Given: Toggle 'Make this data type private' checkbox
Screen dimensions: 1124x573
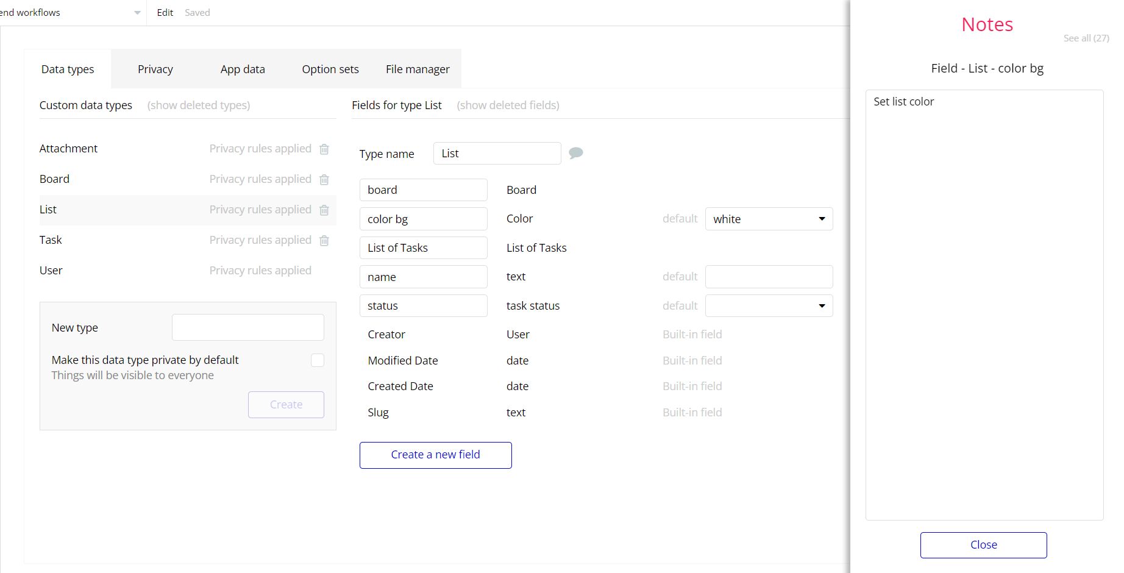Looking at the screenshot, I should 317,360.
